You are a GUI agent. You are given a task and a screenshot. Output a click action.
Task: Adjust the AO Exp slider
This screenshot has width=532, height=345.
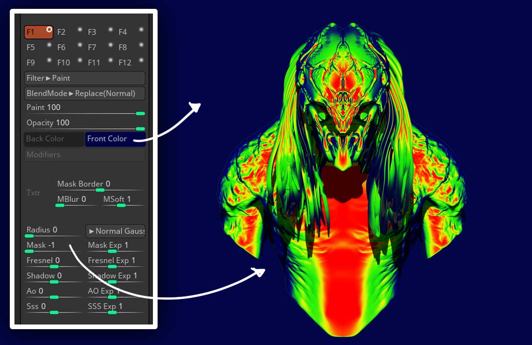pyautogui.click(x=115, y=293)
